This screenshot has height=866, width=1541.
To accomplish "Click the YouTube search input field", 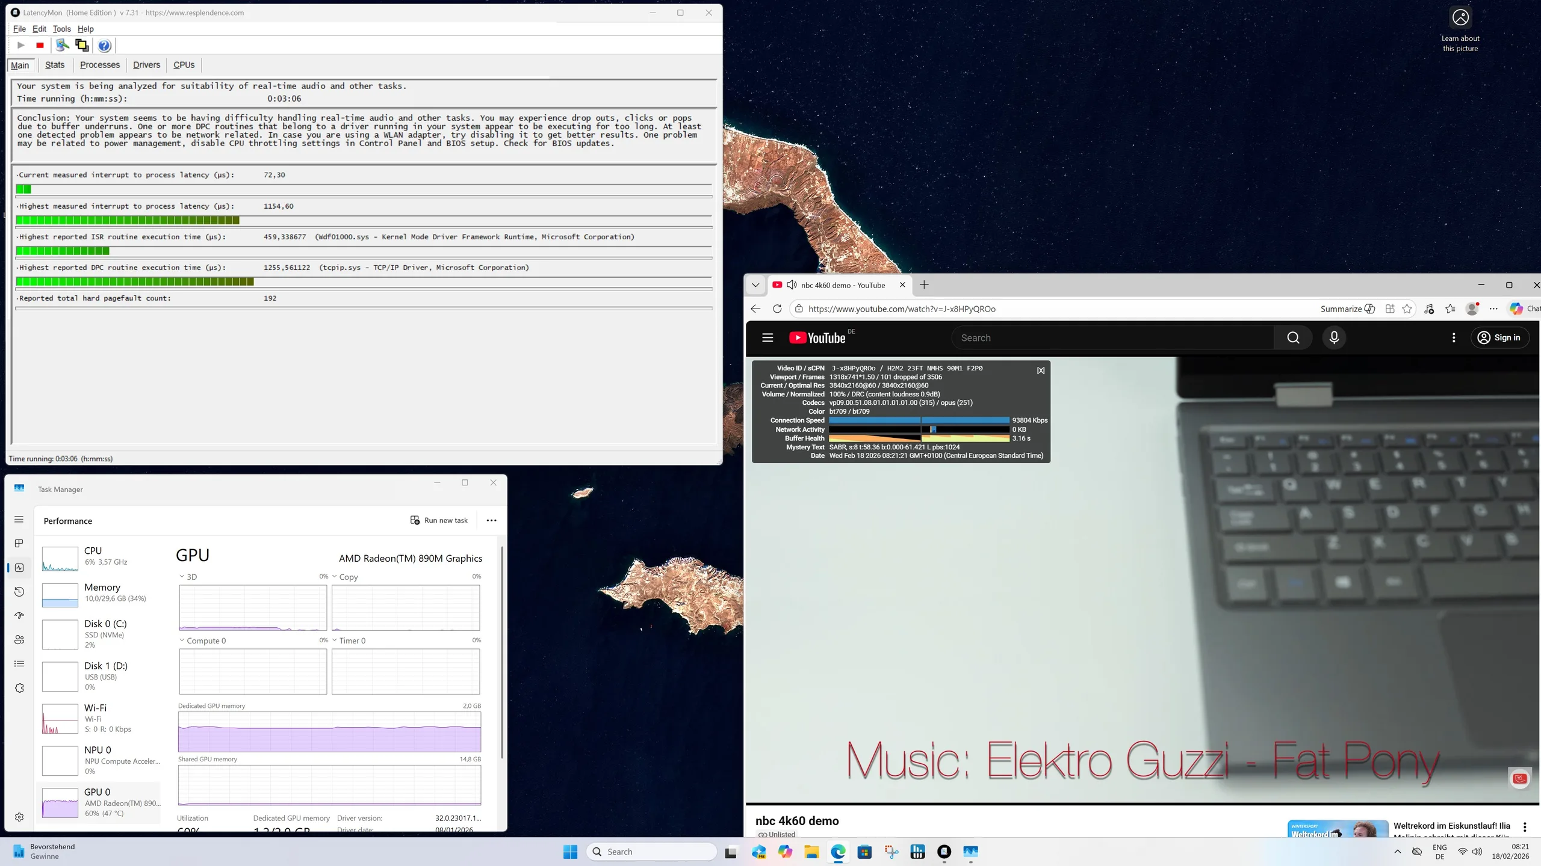I will [x=1112, y=338].
